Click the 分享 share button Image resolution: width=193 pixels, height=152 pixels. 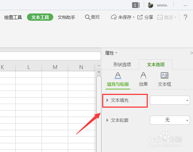145,17
